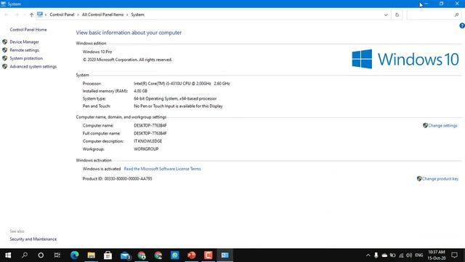Click the 4.00 GB installed memory value
465x262 pixels.
[140, 91]
